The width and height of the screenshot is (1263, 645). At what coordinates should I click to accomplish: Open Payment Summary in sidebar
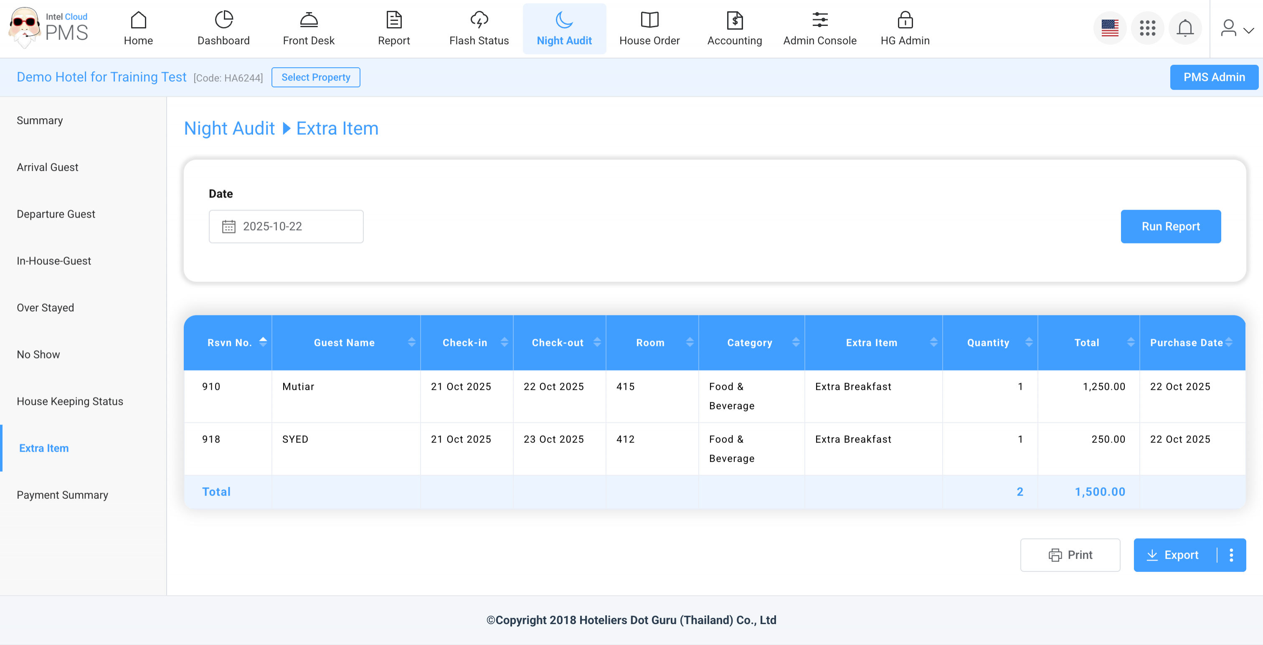click(x=62, y=495)
